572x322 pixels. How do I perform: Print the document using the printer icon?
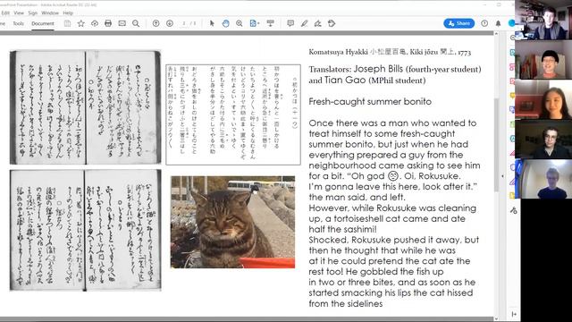[108, 23]
